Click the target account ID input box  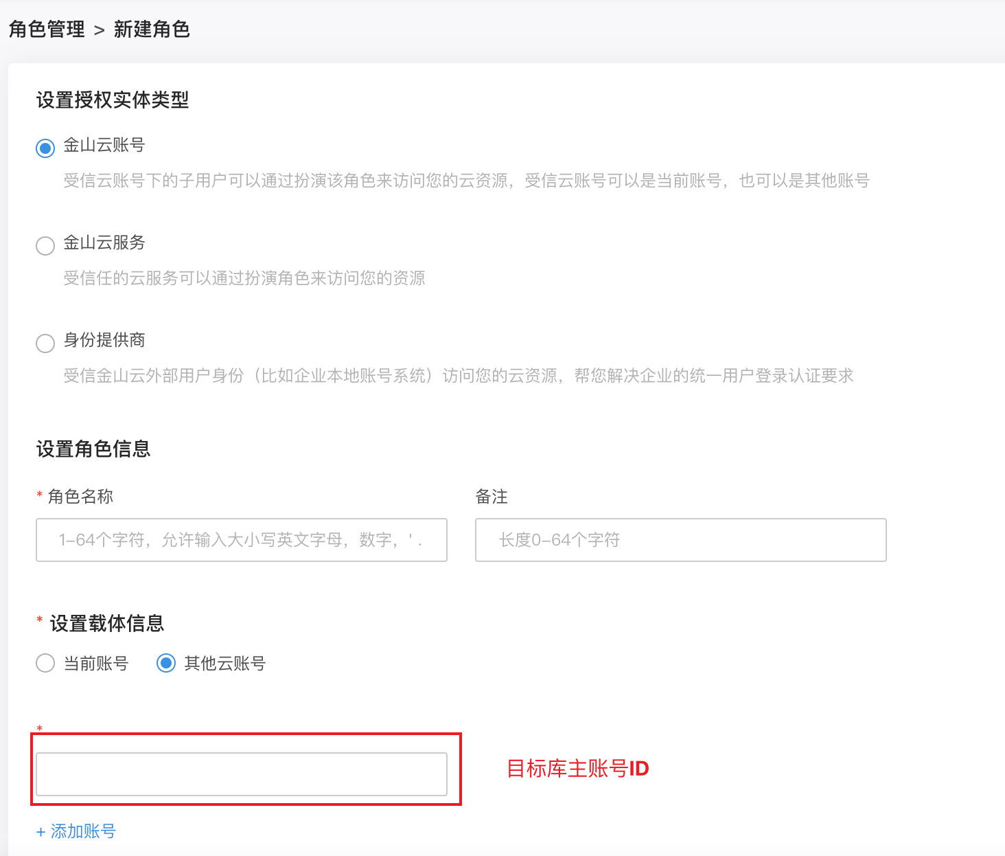tap(242, 774)
